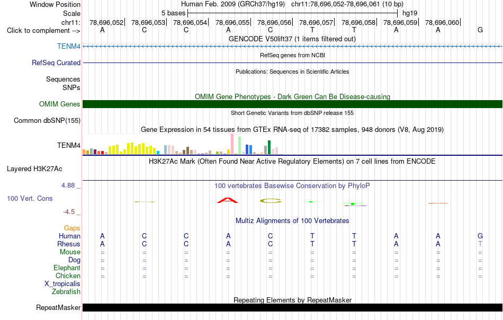Image resolution: width=503 pixels, height=320 pixels.
Task: Click the dark green OMIM Genes bar
Action: (292, 104)
